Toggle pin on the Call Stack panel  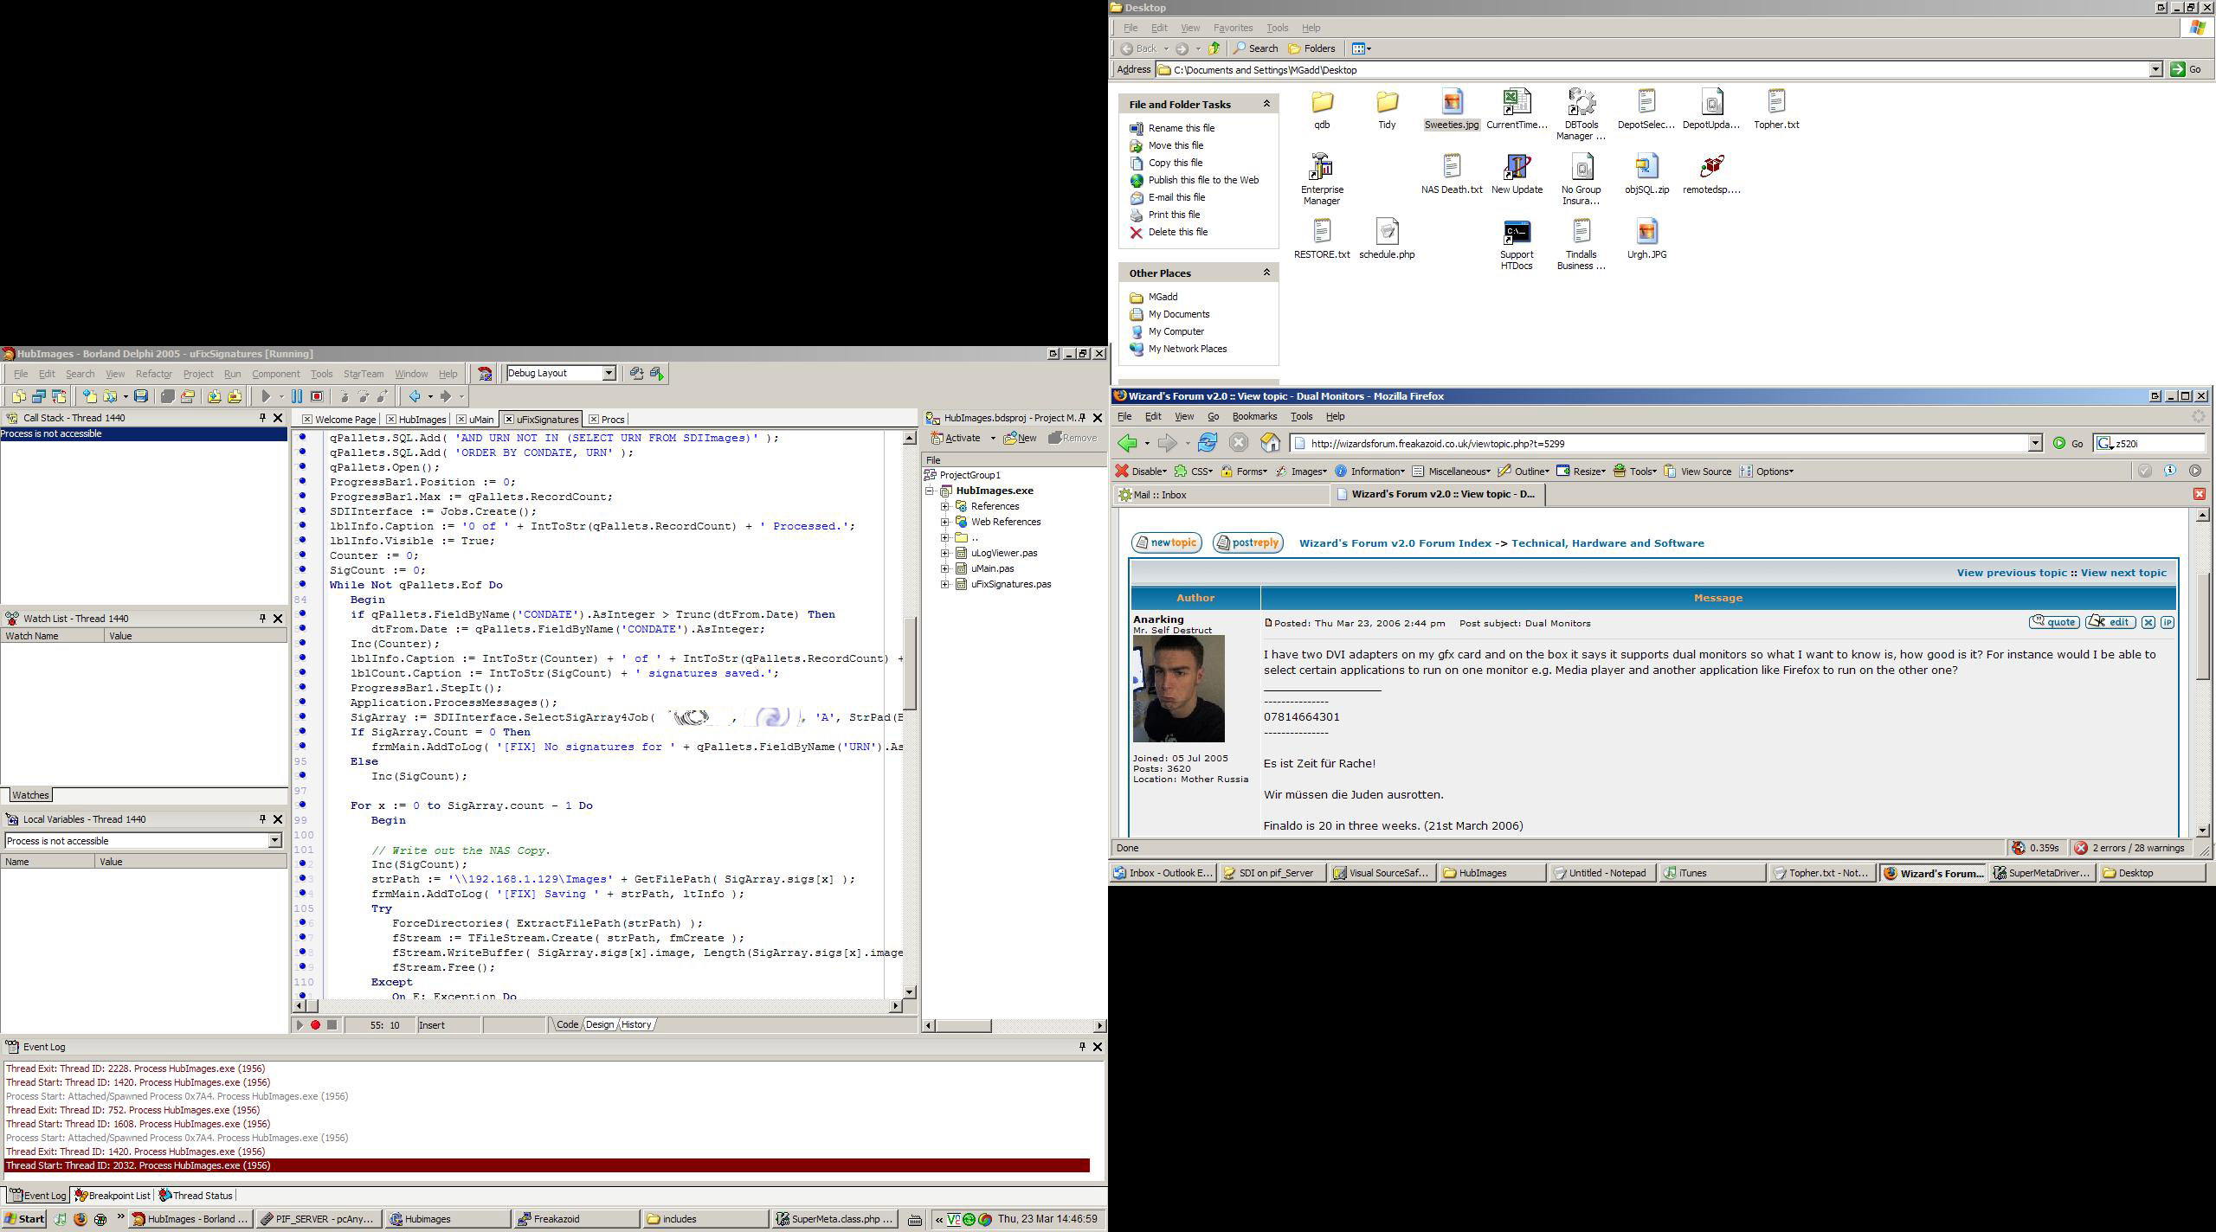pyautogui.click(x=262, y=418)
